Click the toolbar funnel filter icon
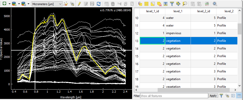Viewport: 243px width, 100px height. click(172, 4)
